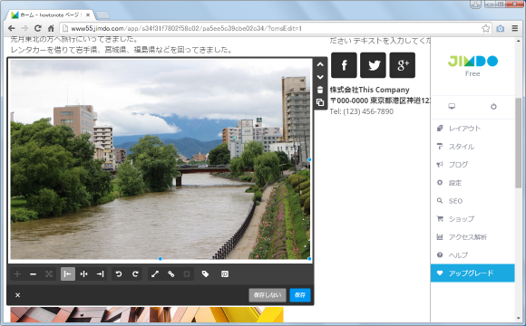526x326 pixels.
Task: Click the camera extension icon
Action: (501, 28)
